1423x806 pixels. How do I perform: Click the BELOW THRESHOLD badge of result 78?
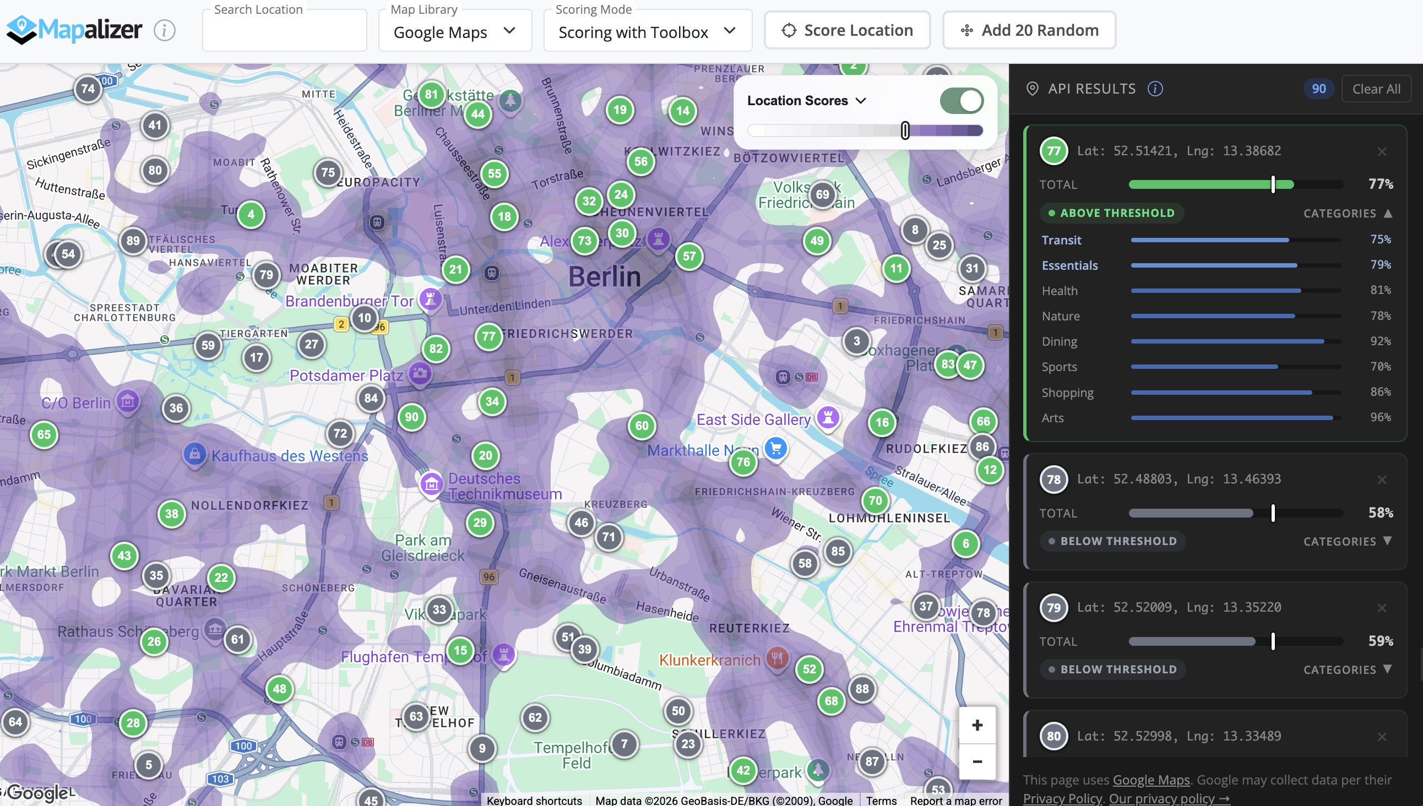click(1113, 541)
